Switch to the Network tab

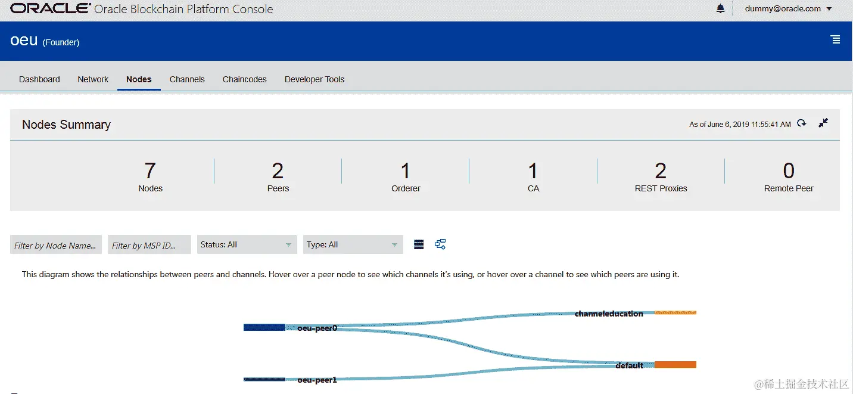tap(93, 79)
